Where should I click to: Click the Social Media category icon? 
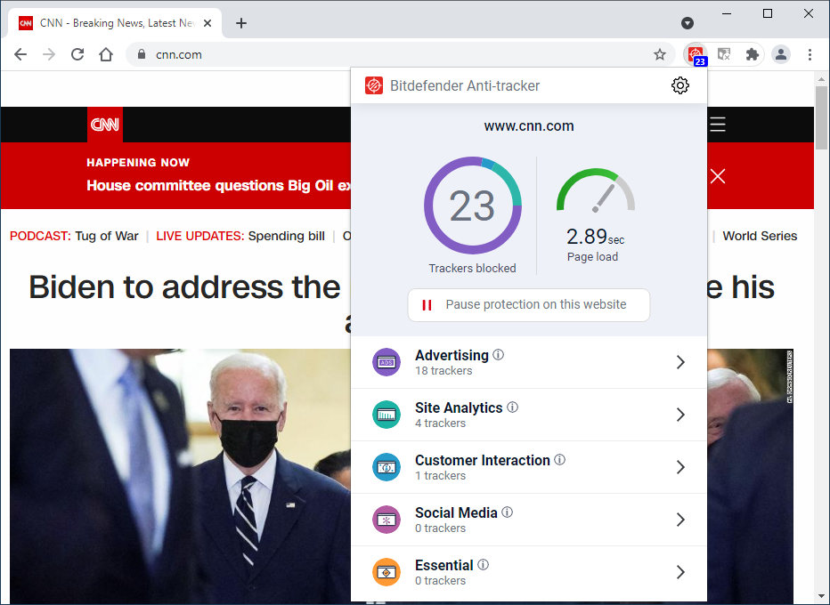tap(386, 520)
